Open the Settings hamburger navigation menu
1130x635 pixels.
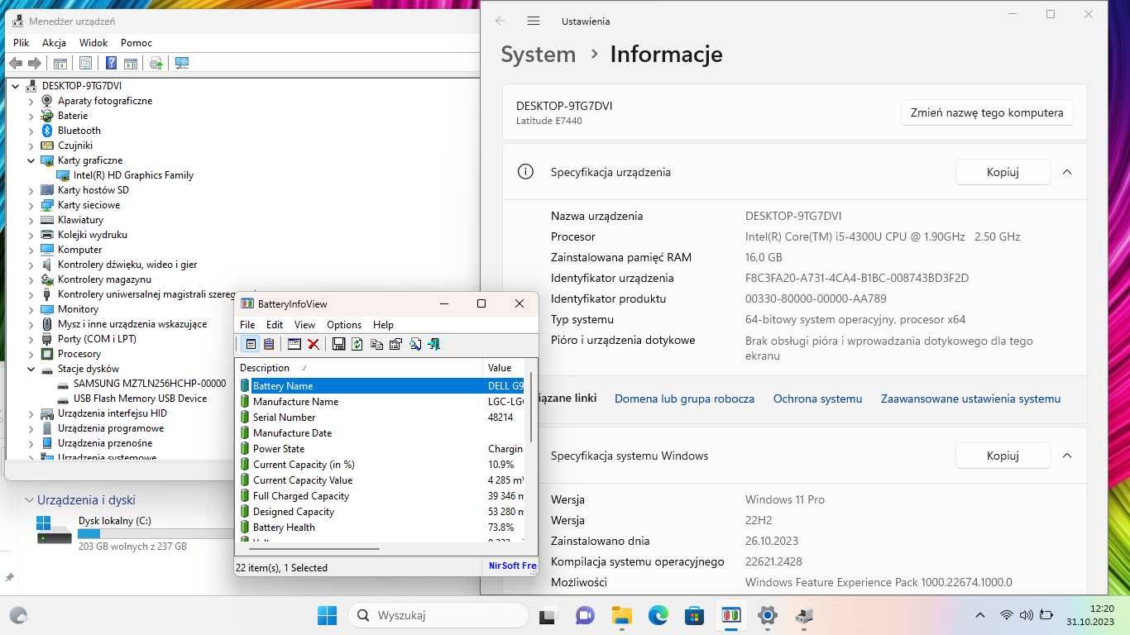pyautogui.click(x=534, y=21)
